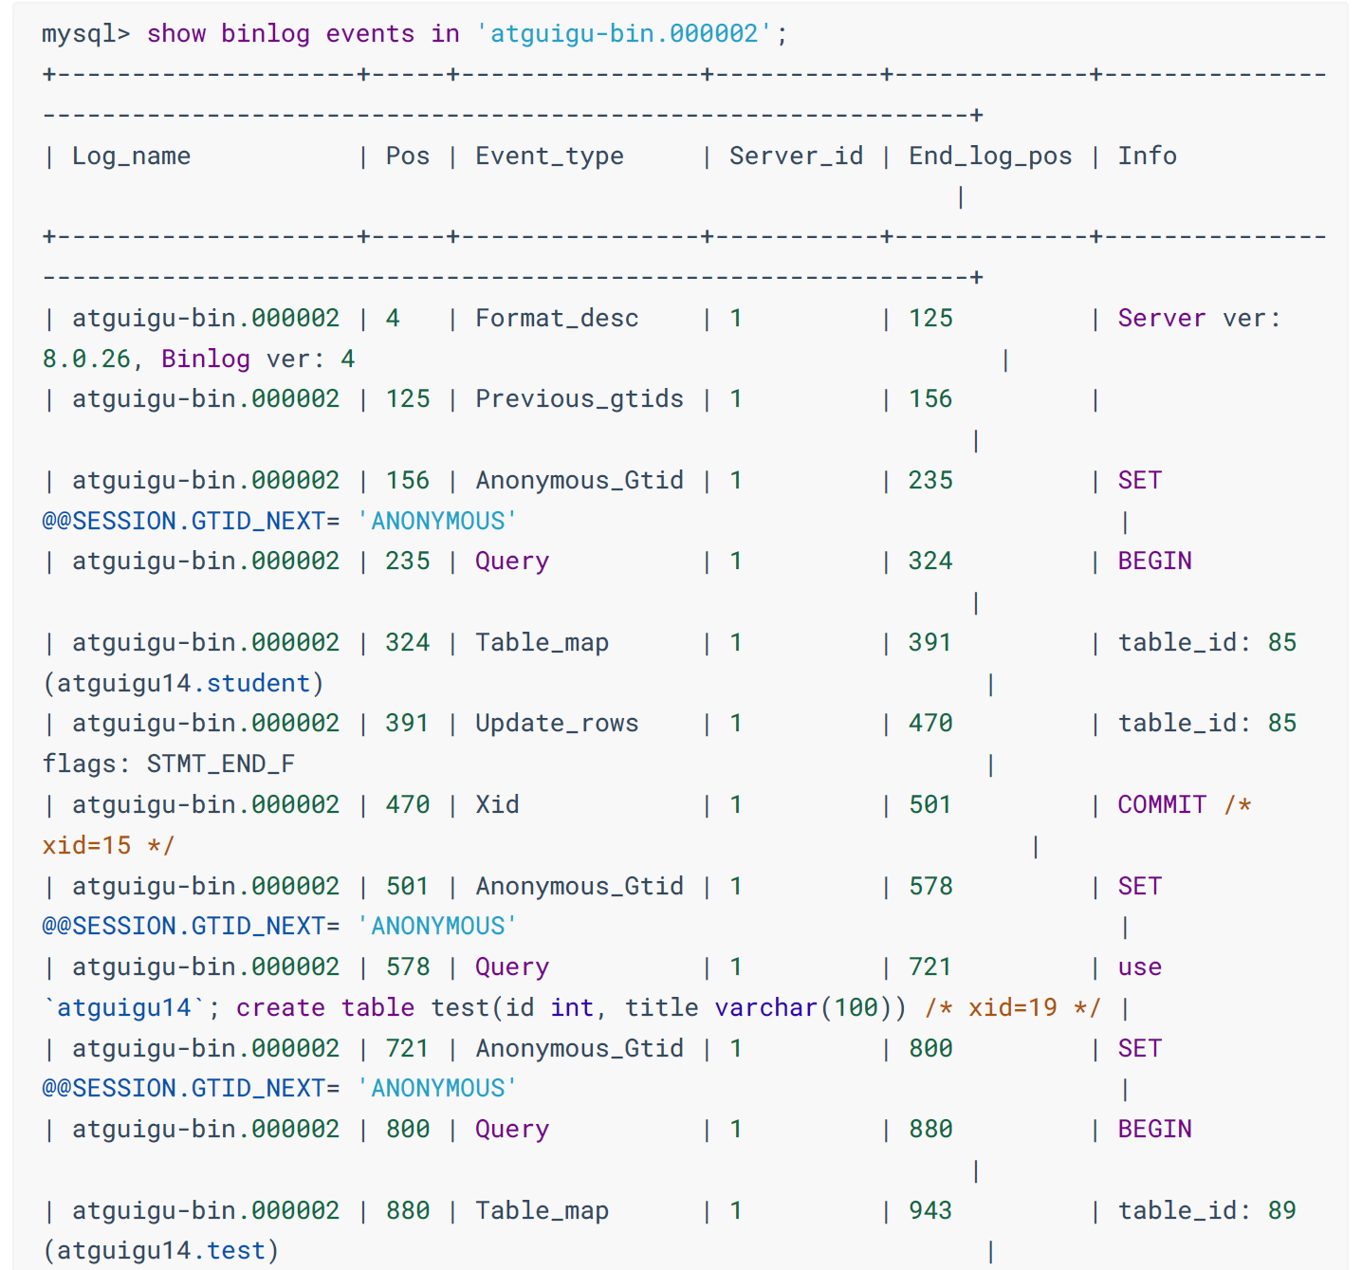Click the 'COMMIT /*' info text

pos(1185,805)
